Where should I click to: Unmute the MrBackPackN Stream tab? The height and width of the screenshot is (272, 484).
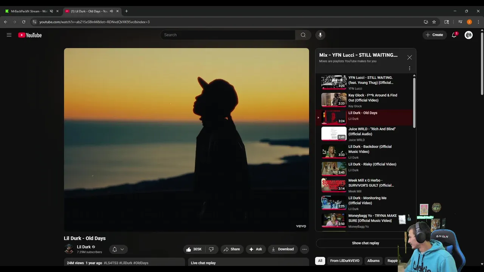[51, 11]
